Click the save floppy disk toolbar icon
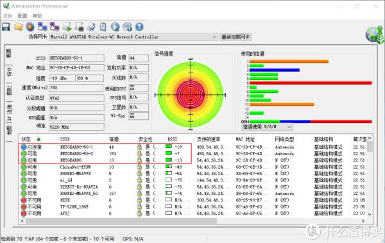 click(6, 27)
